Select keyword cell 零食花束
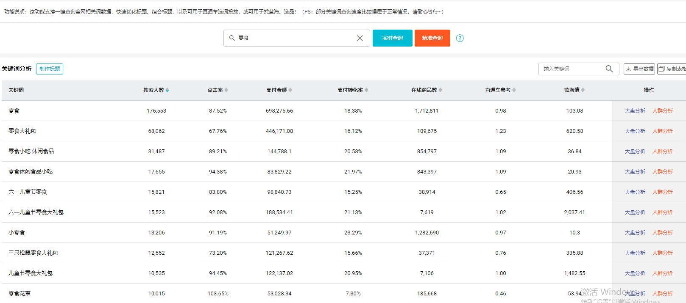686x303 pixels. [x=20, y=294]
